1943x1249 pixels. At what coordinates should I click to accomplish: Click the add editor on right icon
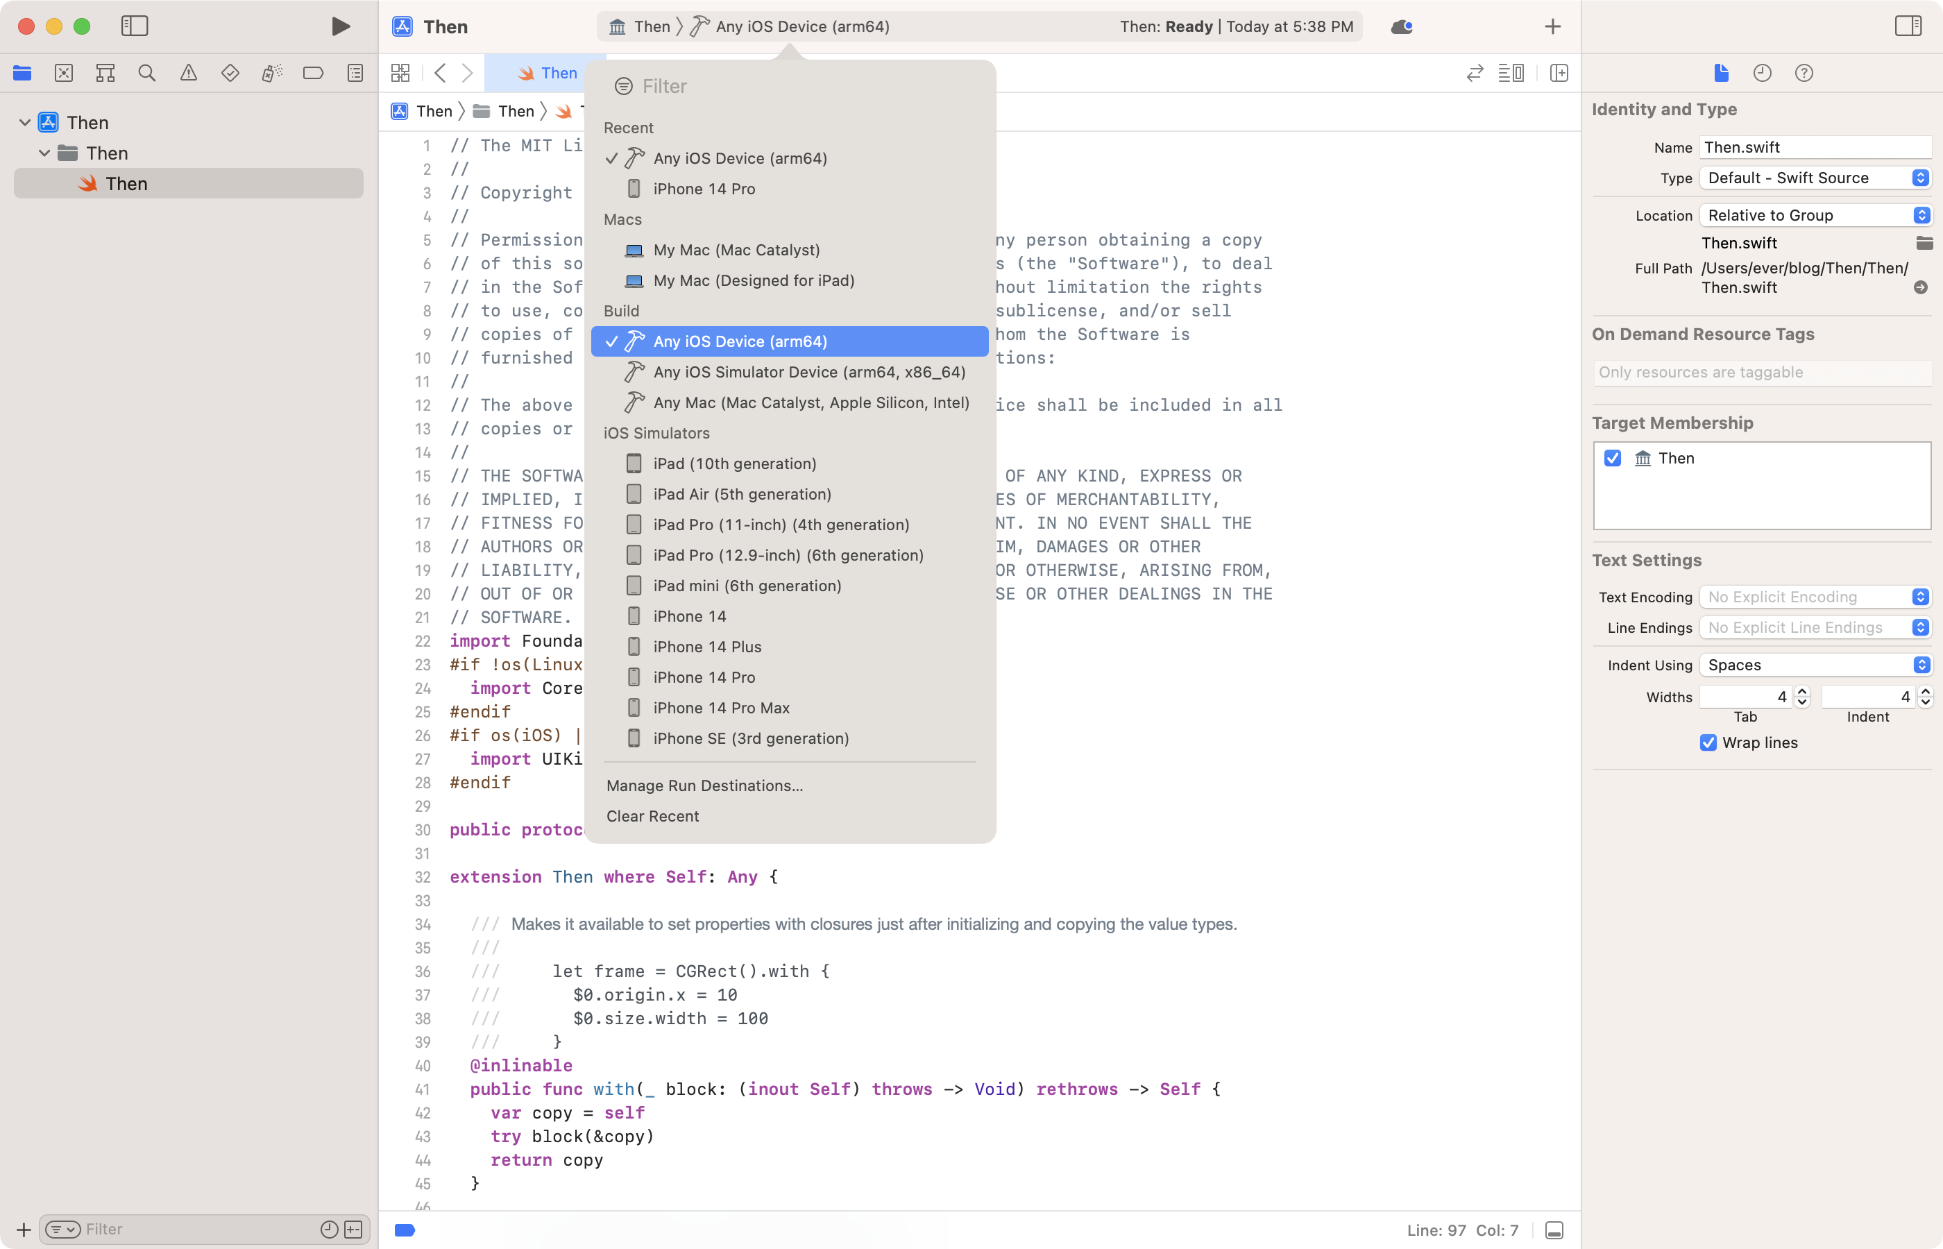click(1559, 73)
